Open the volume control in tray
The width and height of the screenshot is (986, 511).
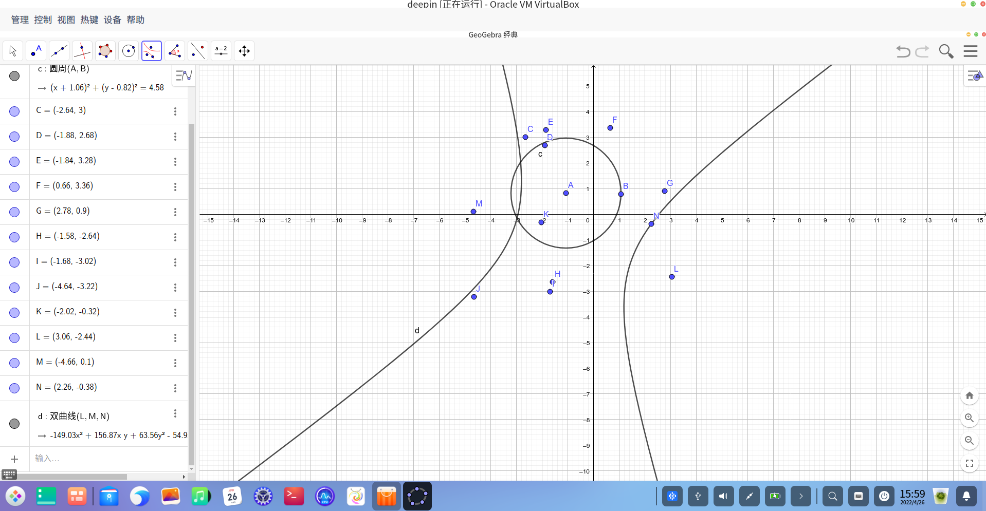click(x=723, y=496)
